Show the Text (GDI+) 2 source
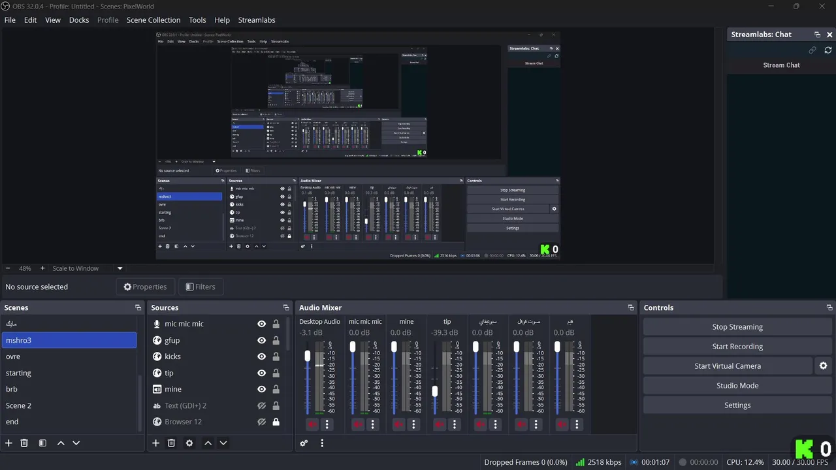The height and width of the screenshot is (470, 836). 261,405
